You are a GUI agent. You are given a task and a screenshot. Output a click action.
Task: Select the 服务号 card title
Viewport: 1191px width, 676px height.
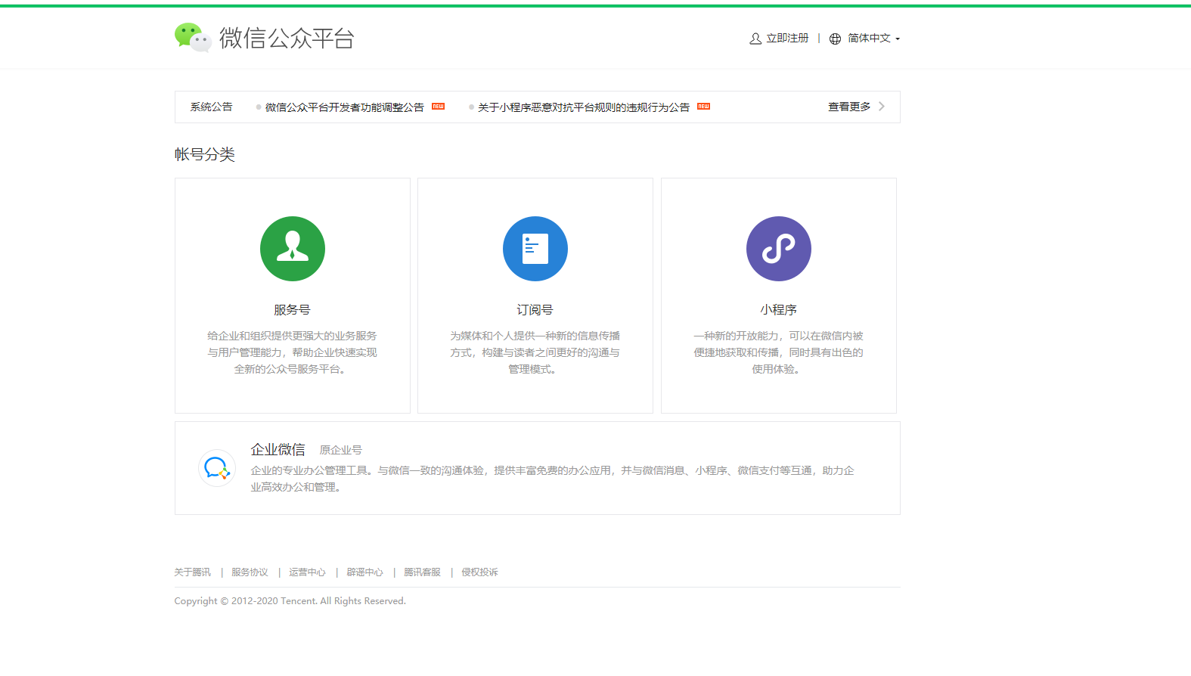[x=292, y=310]
